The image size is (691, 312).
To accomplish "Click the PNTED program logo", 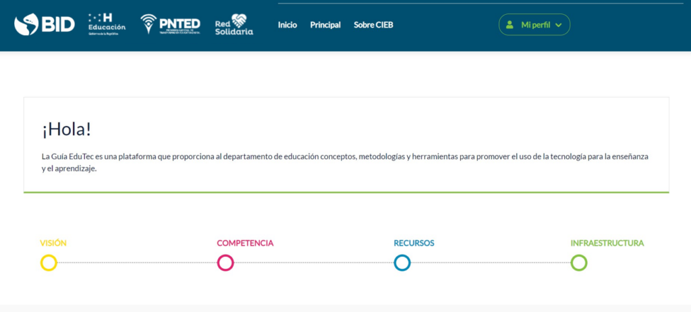I will 170,24.
